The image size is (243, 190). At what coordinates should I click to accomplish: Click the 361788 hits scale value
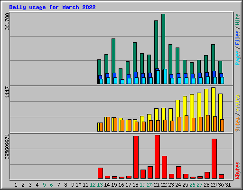click(x=7, y=21)
